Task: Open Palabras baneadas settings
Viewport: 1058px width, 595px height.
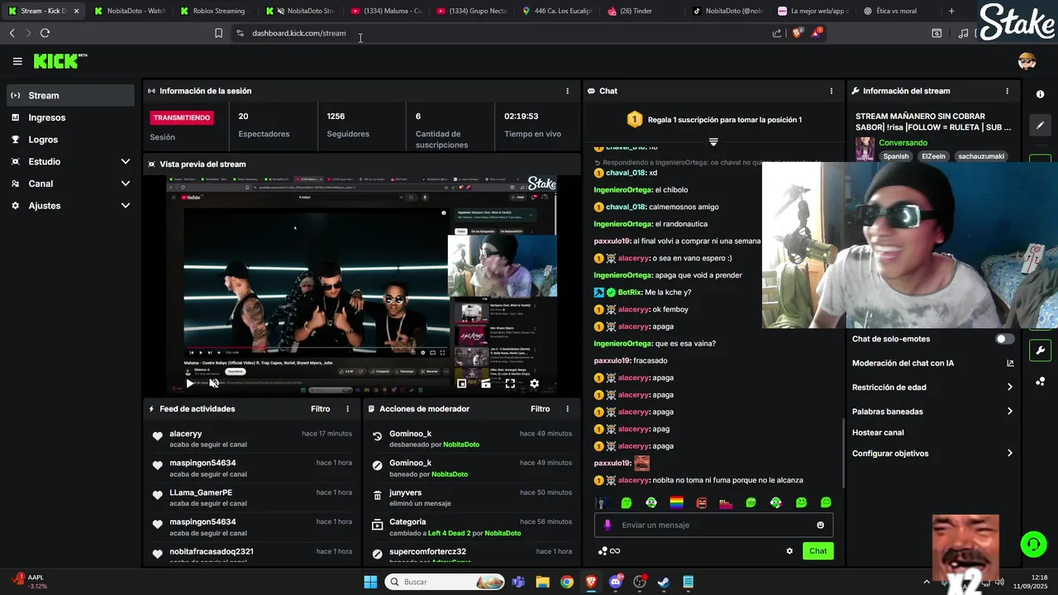Action: [x=932, y=412]
